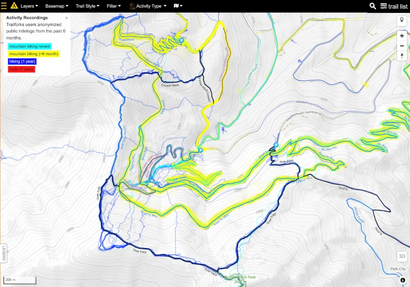Screen dimensions: 410x287
Task: Click the locate me pin button
Action: coord(402,20)
